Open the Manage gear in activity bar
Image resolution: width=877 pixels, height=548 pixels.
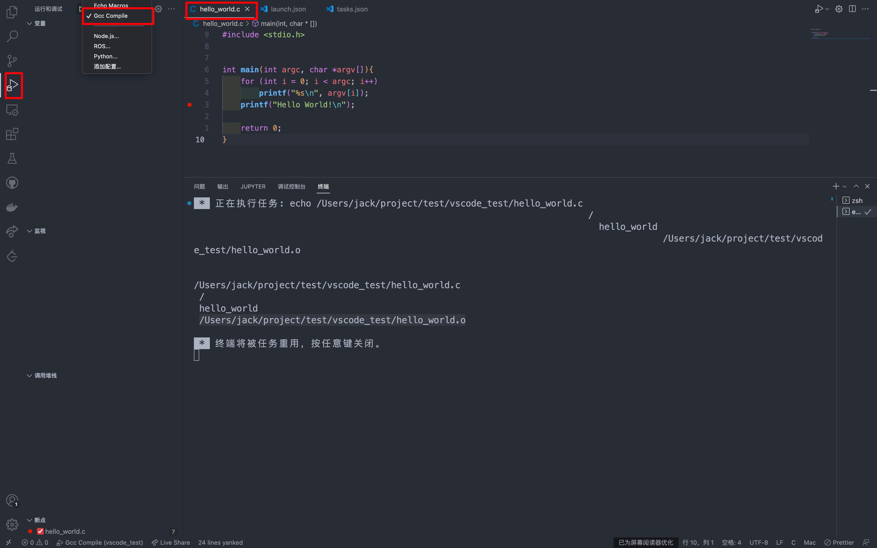(12, 524)
